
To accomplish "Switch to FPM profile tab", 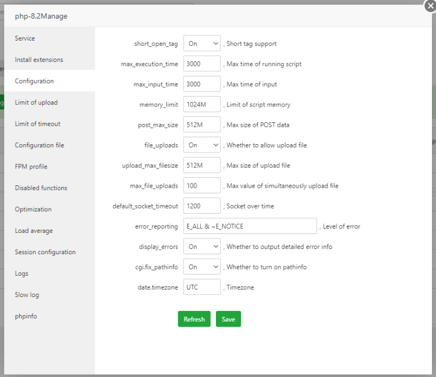I will click(x=31, y=167).
